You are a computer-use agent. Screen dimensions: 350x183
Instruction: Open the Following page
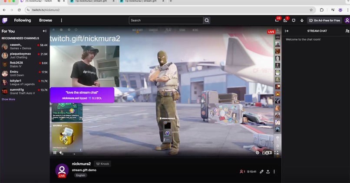pyautogui.click(x=23, y=20)
